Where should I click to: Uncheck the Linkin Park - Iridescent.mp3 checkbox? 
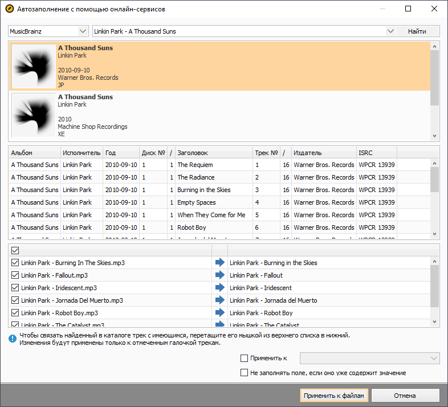(15, 288)
